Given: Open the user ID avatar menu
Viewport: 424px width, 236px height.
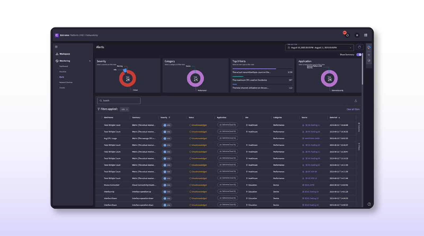Looking at the screenshot, I should click(x=357, y=35).
